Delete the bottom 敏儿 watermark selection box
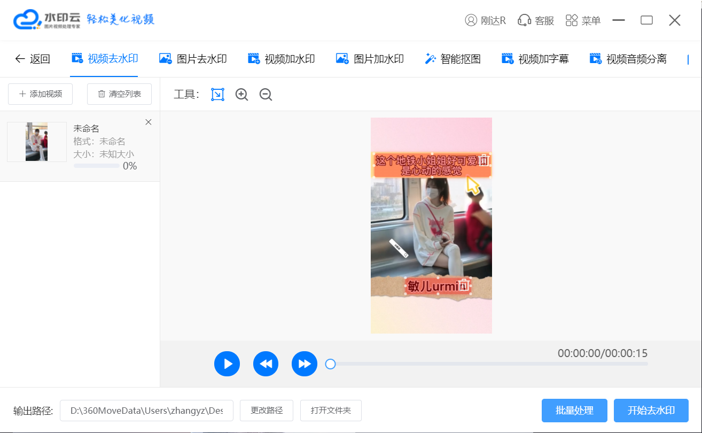Screen dimensions: 702x433 [x=464, y=285]
